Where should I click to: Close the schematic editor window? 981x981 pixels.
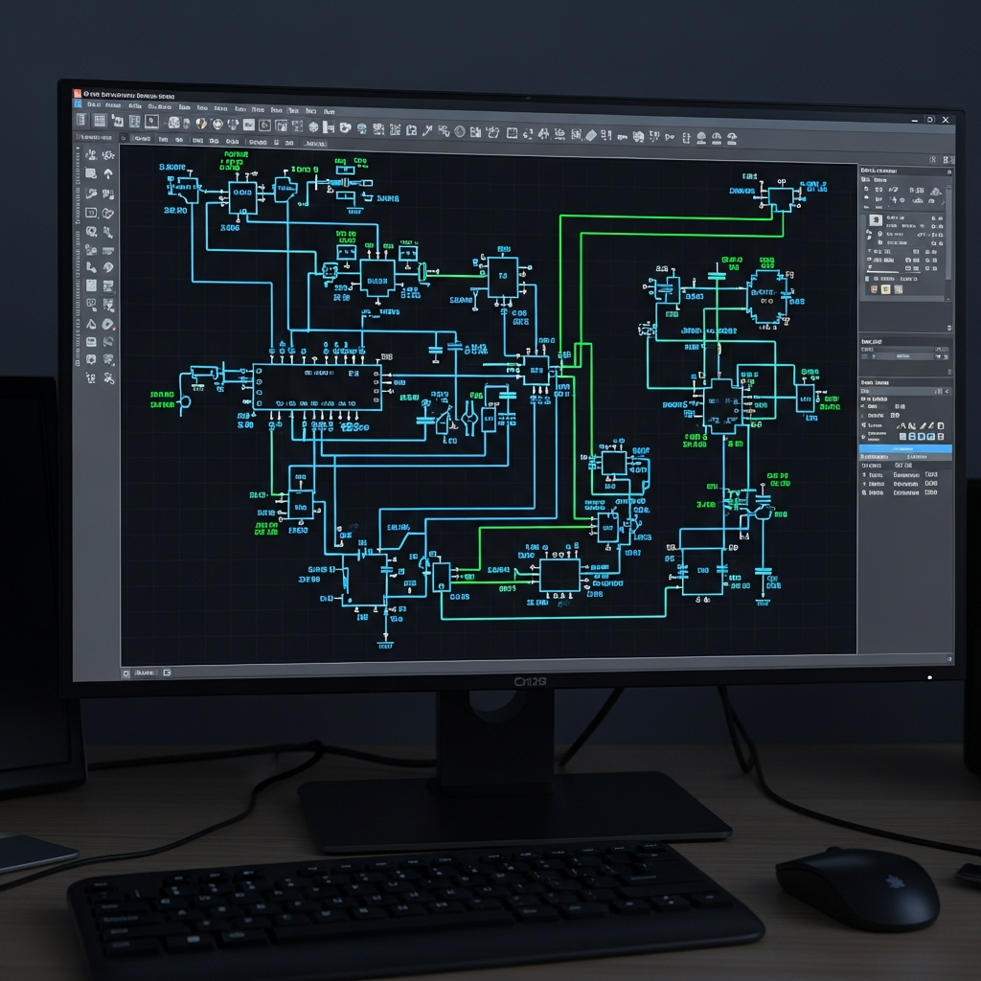(x=946, y=120)
